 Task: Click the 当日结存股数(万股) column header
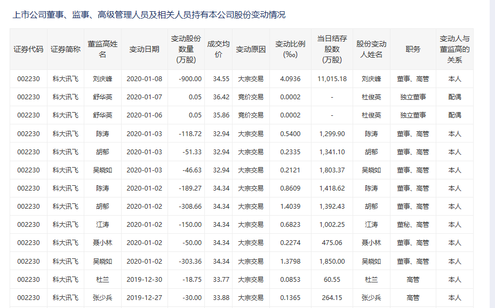(332, 49)
